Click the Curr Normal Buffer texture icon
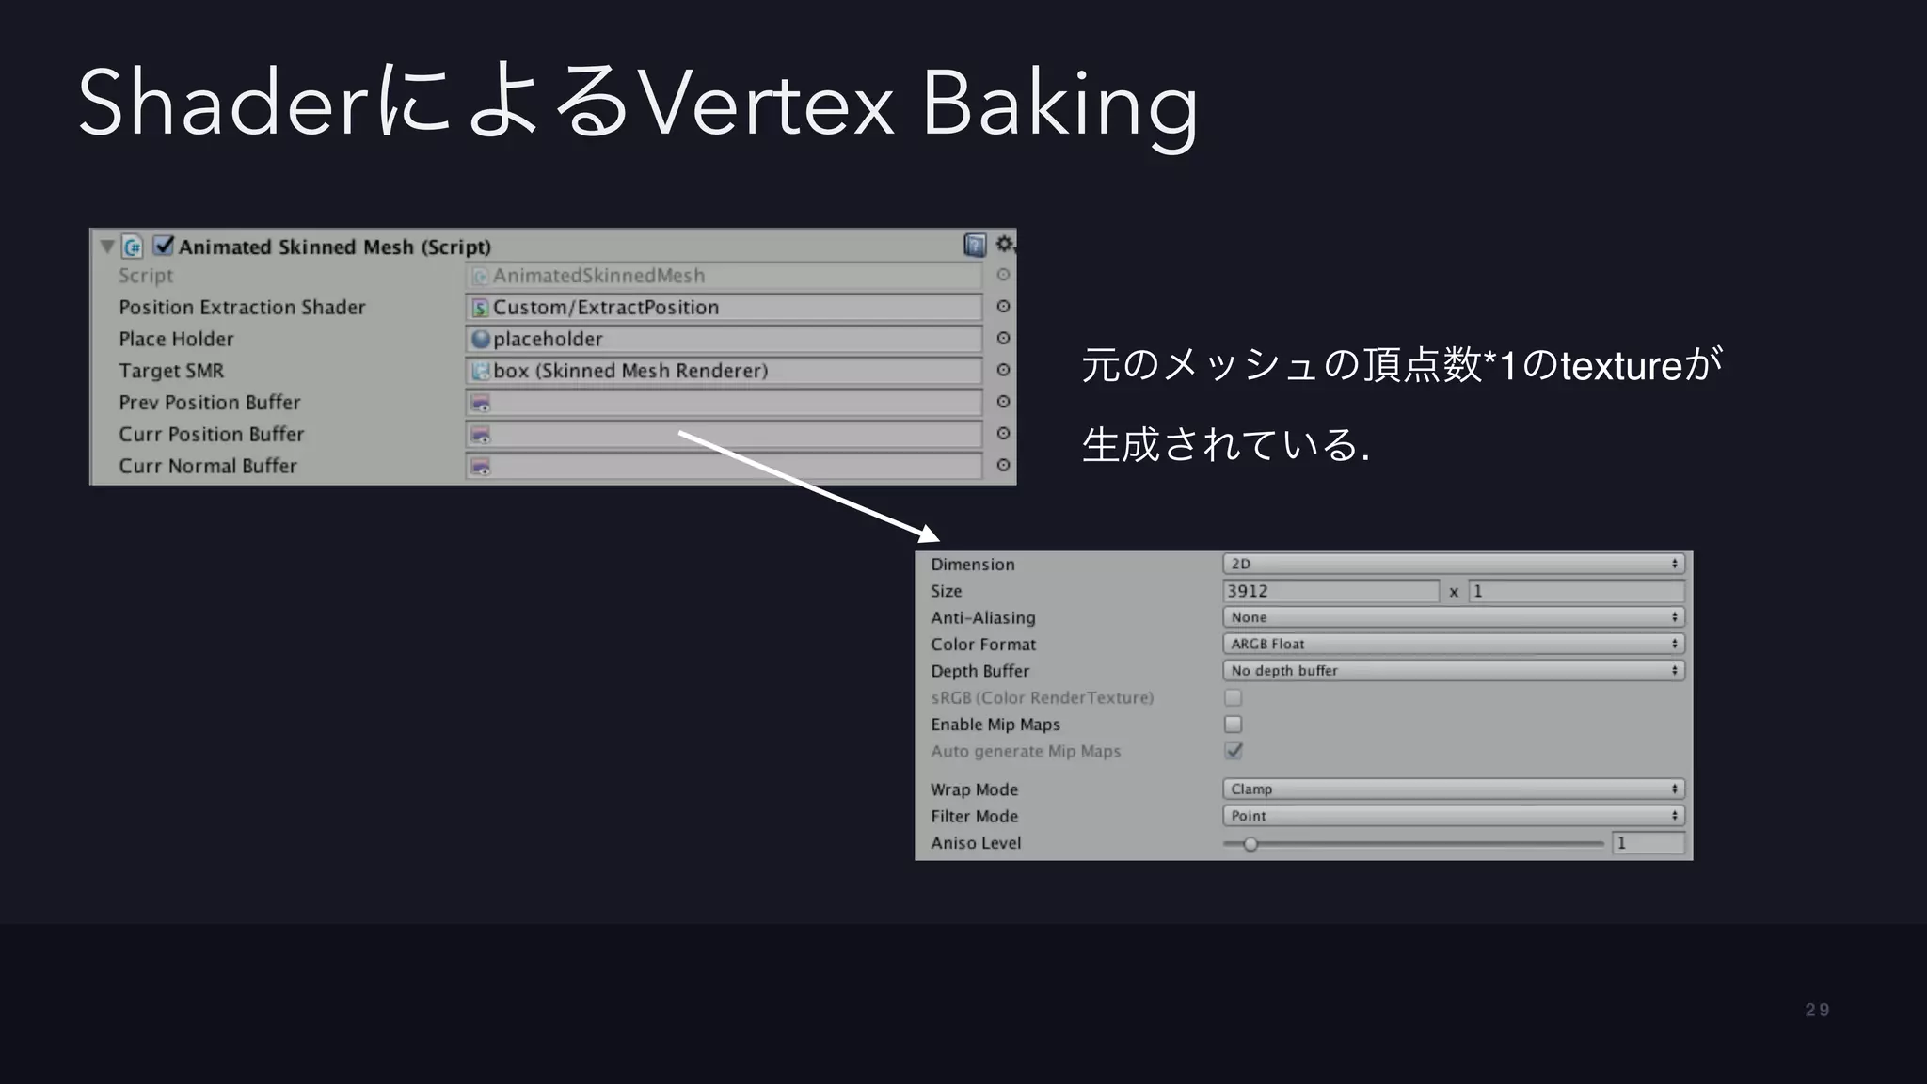1927x1084 pixels. (480, 467)
